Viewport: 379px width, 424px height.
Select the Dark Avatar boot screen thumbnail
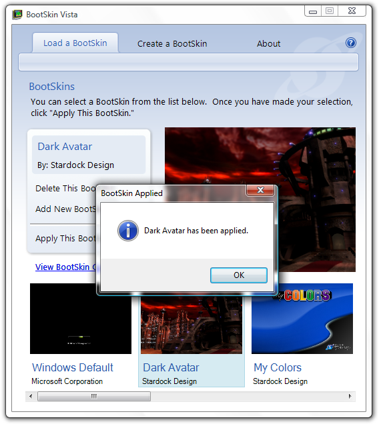tap(192, 325)
